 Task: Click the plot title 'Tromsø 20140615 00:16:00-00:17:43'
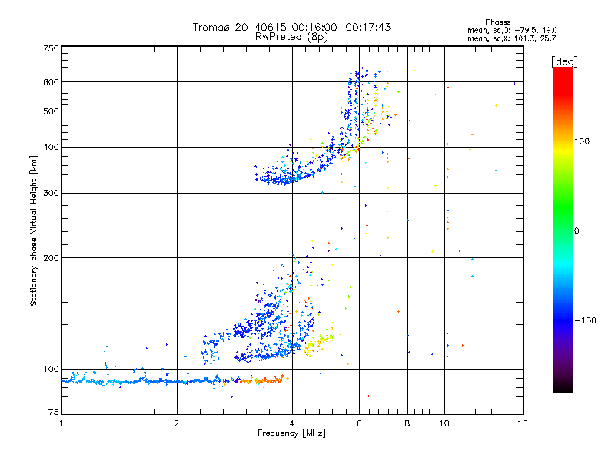click(x=292, y=27)
